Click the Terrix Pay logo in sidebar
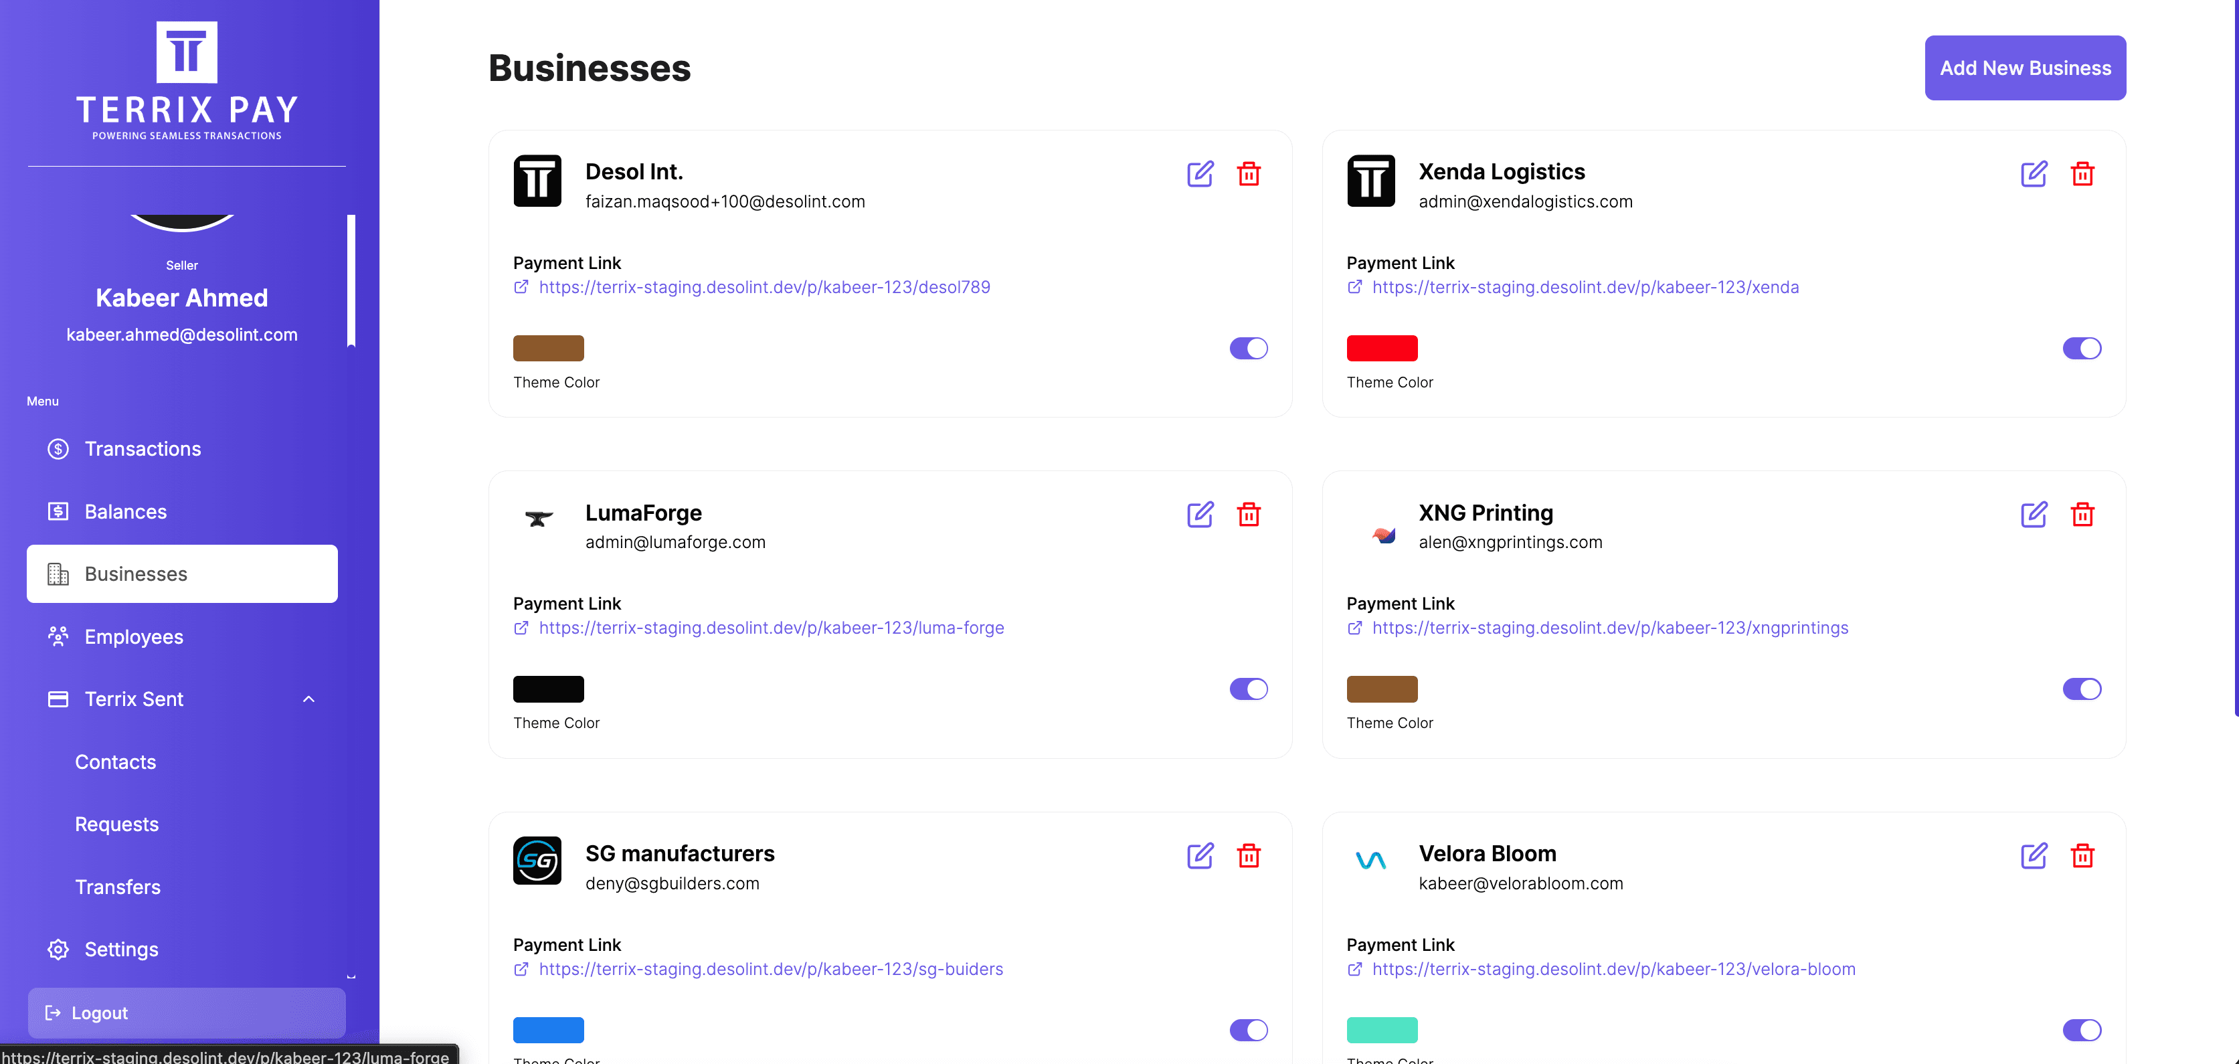The width and height of the screenshot is (2239, 1064). tap(187, 81)
